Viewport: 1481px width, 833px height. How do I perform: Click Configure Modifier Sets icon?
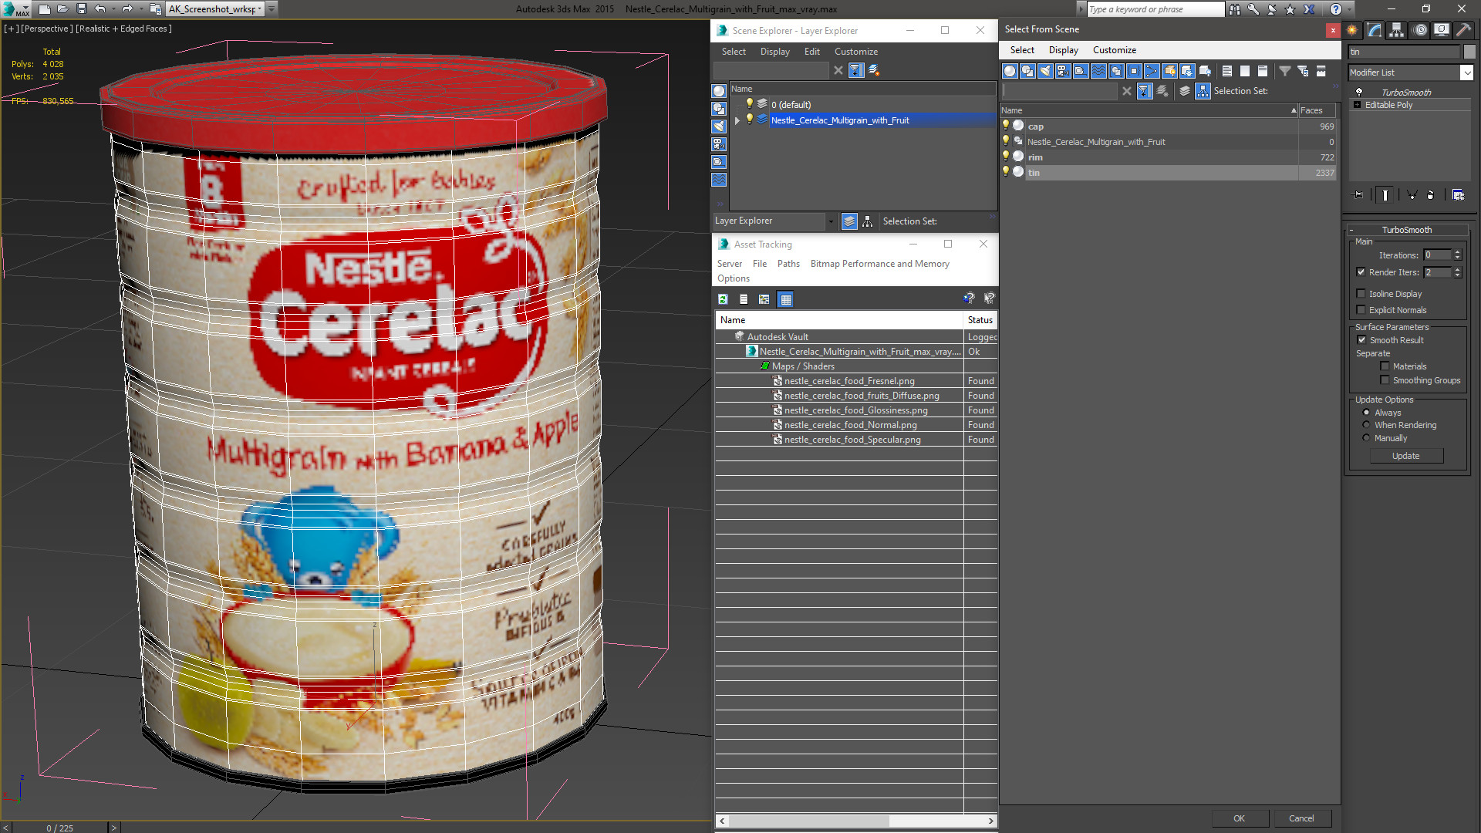(x=1458, y=195)
